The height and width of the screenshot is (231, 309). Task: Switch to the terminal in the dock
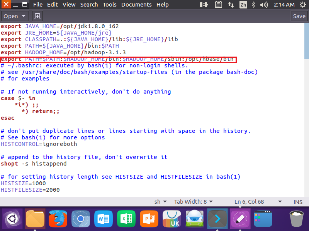tap(217, 219)
